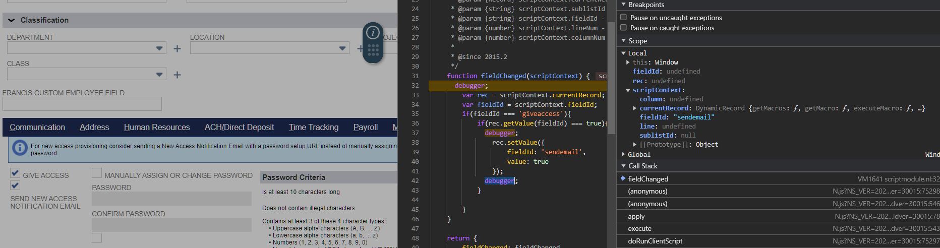Click the debugger statement on line 32
This screenshot has width=940, height=248.
coord(471,86)
